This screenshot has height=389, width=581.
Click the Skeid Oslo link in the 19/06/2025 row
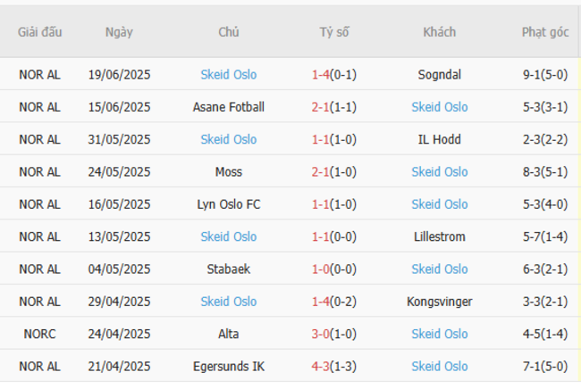[229, 75]
